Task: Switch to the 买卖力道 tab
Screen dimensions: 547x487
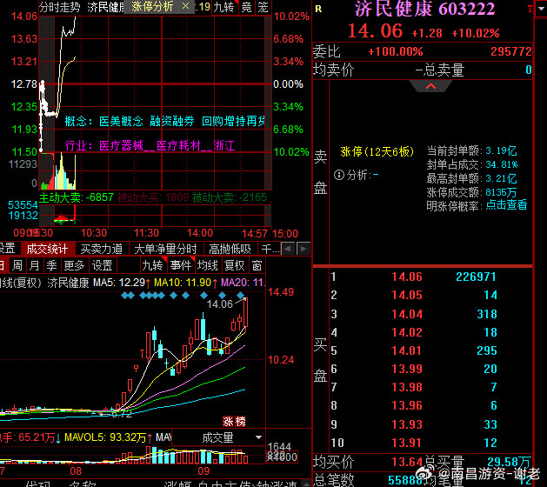Action: pyautogui.click(x=102, y=249)
